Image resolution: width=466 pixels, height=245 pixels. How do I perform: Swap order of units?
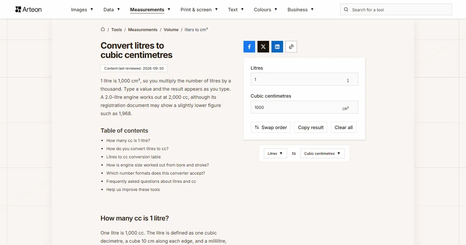271,128
